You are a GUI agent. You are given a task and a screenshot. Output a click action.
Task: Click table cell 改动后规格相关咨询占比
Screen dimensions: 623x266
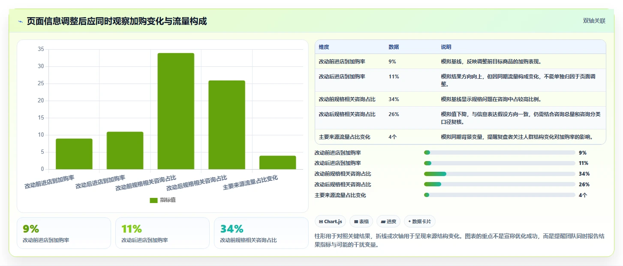tap(347, 114)
